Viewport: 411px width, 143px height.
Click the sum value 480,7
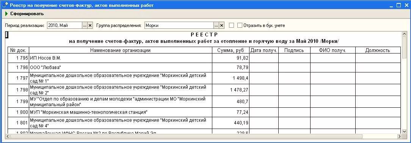tap(231, 102)
